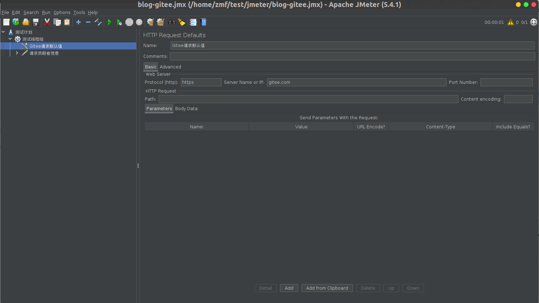Click into the Content encoding field

pos(518,99)
